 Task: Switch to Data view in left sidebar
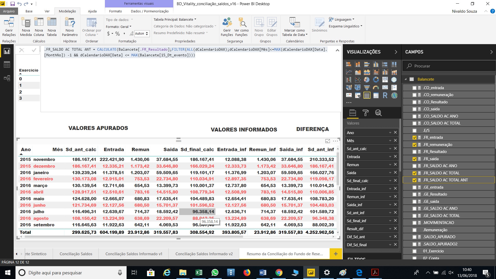(7, 65)
